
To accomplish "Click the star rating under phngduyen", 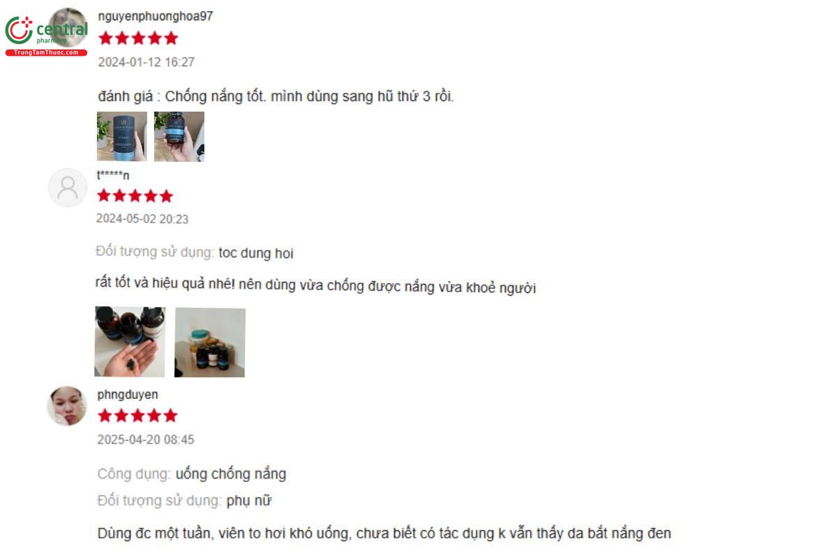I will (137, 416).
